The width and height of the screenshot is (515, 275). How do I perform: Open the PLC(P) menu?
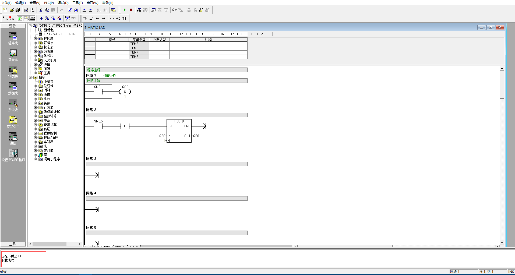tap(49, 3)
